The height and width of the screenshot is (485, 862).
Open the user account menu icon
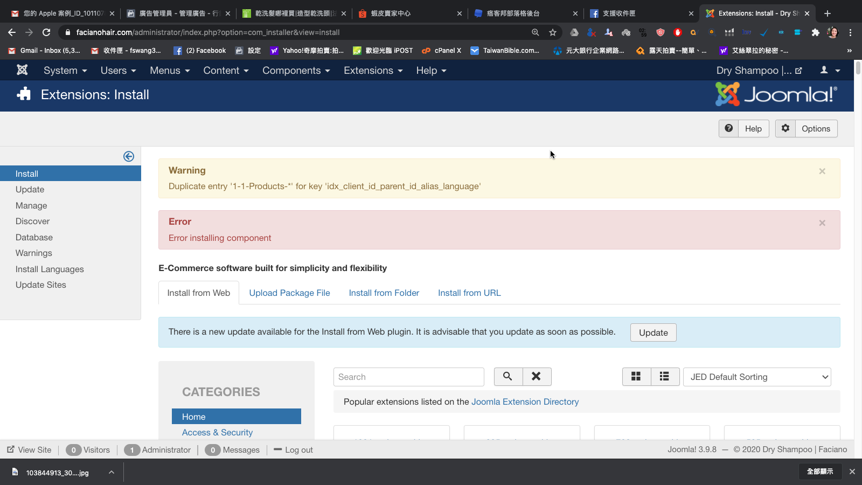[x=830, y=70]
